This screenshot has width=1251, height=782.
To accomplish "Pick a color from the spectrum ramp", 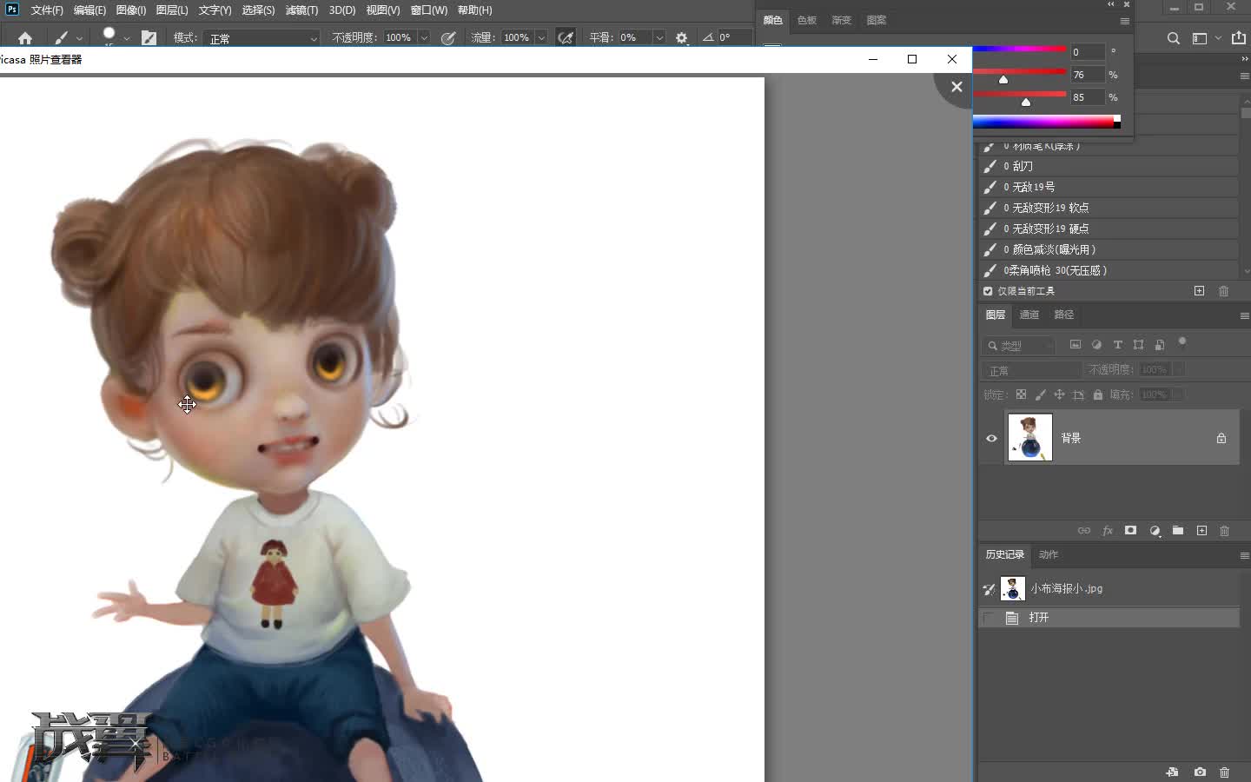I will pyautogui.click(x=1042, y=122).
